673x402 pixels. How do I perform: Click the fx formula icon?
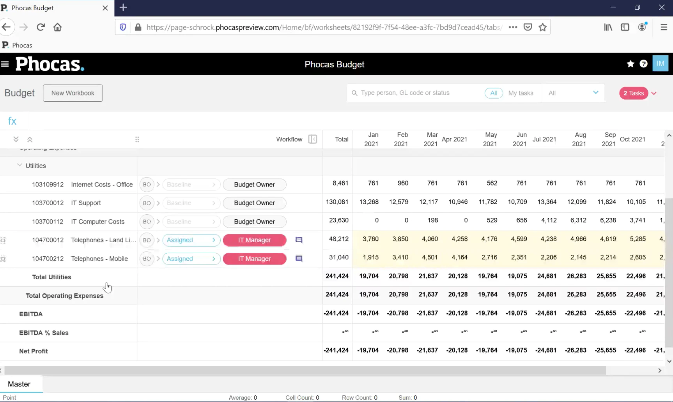(x=12, y=121)
